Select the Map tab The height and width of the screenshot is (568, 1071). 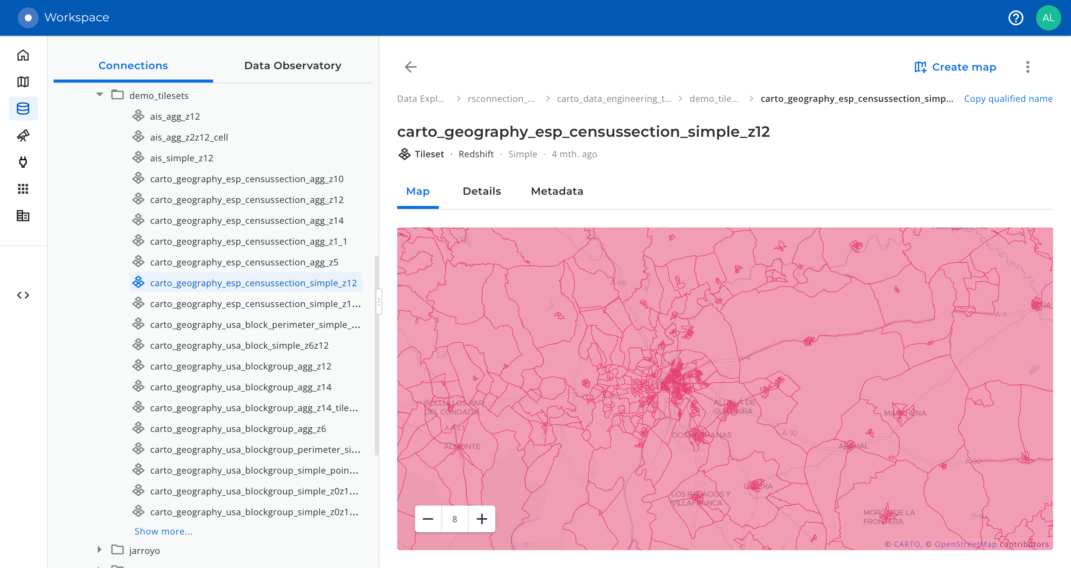click(418, 191)
